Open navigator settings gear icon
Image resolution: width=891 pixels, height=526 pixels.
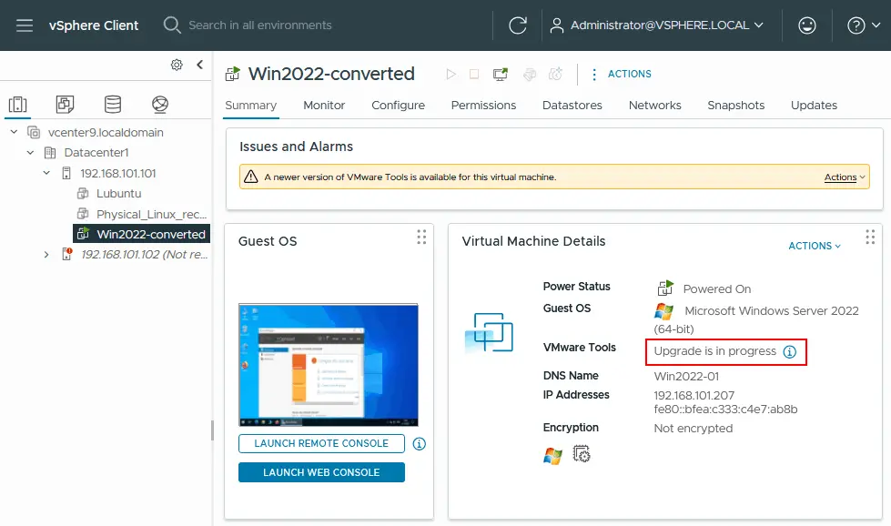(177, 65)
